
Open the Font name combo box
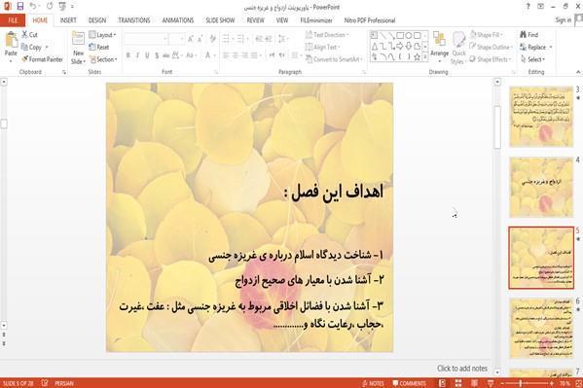tap(145, 39)
